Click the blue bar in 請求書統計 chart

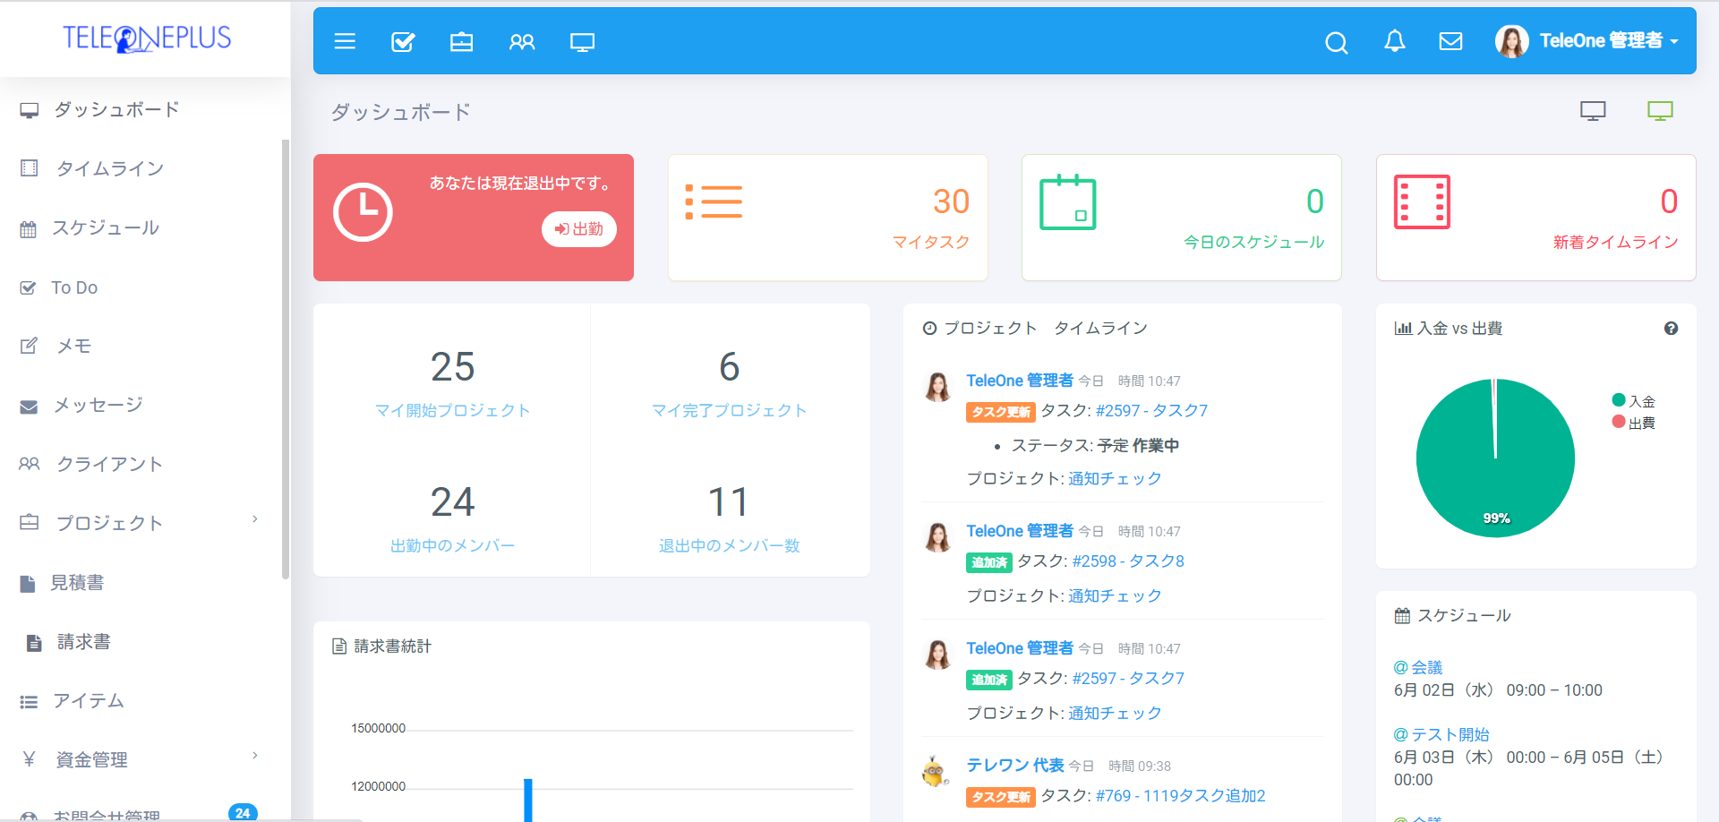click(528, 800)
